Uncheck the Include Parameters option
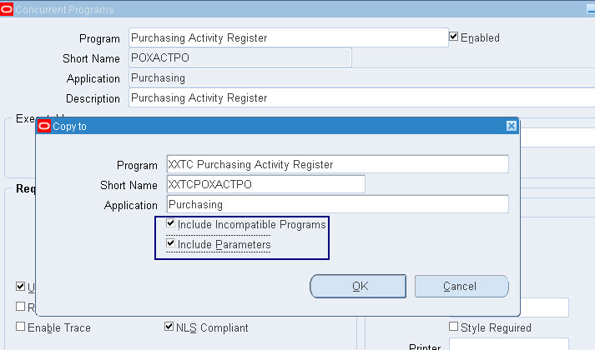595x350 pixels. coord(171,245)
